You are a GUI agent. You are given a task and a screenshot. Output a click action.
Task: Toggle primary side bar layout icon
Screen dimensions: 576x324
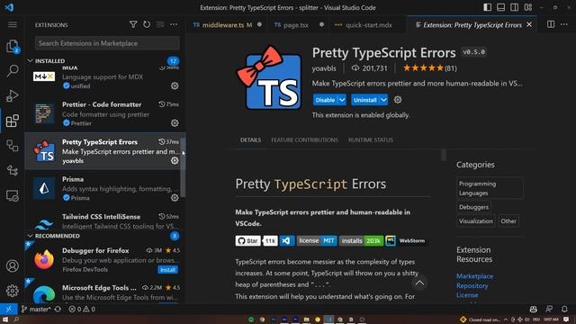[x=487, y=7]
